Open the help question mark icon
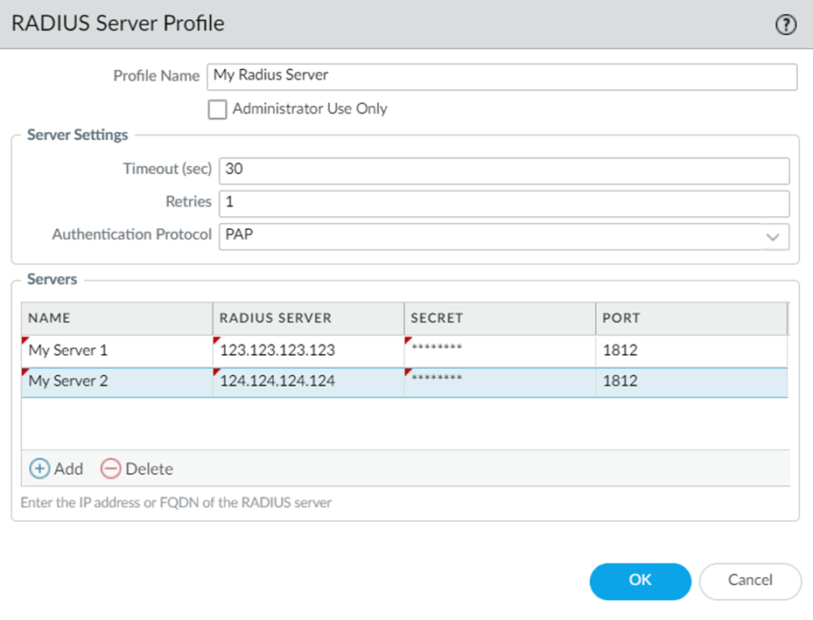This screenshot has height=620, width=813. point(785,24)
